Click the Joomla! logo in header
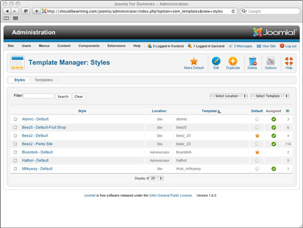Screen dimensions: 303x228 (x=275, y=32)
